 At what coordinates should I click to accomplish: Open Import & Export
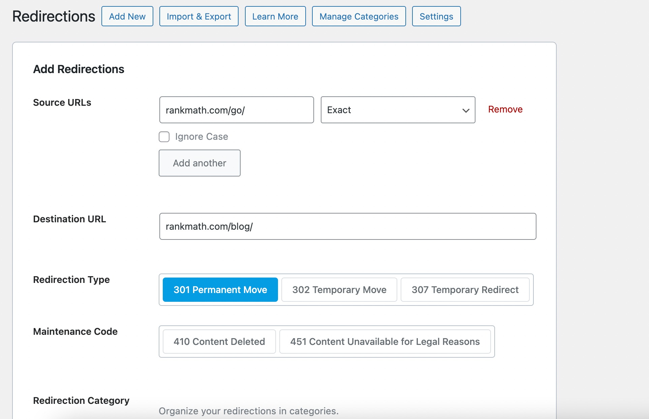[199, 16]
